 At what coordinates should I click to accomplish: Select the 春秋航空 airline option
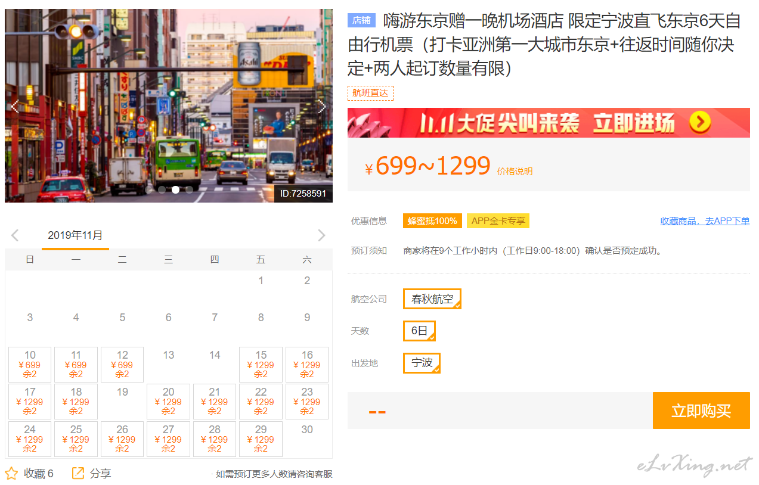[x=432, y=299]
